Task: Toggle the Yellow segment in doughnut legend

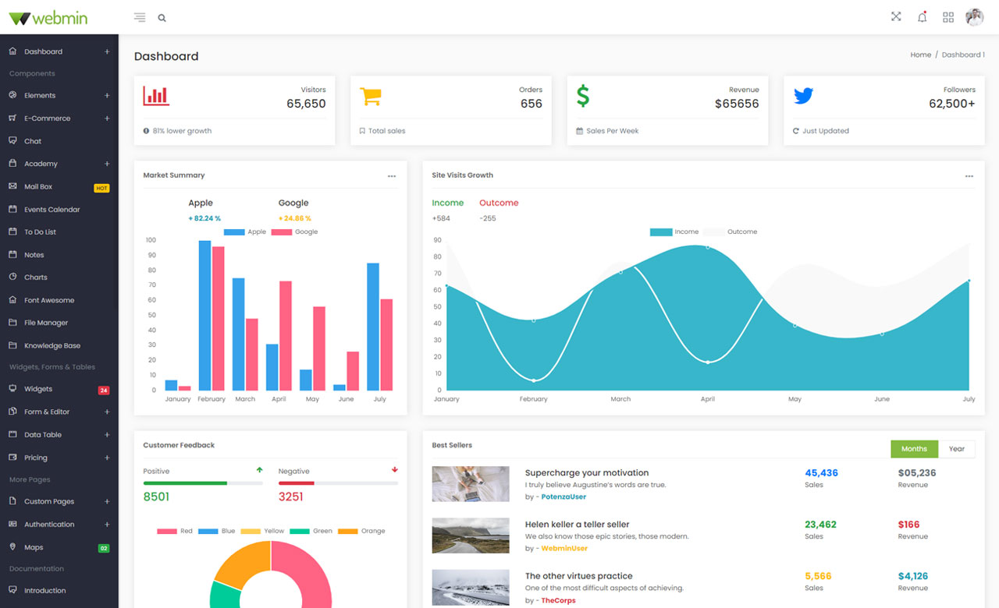Action: coord(262,531)
